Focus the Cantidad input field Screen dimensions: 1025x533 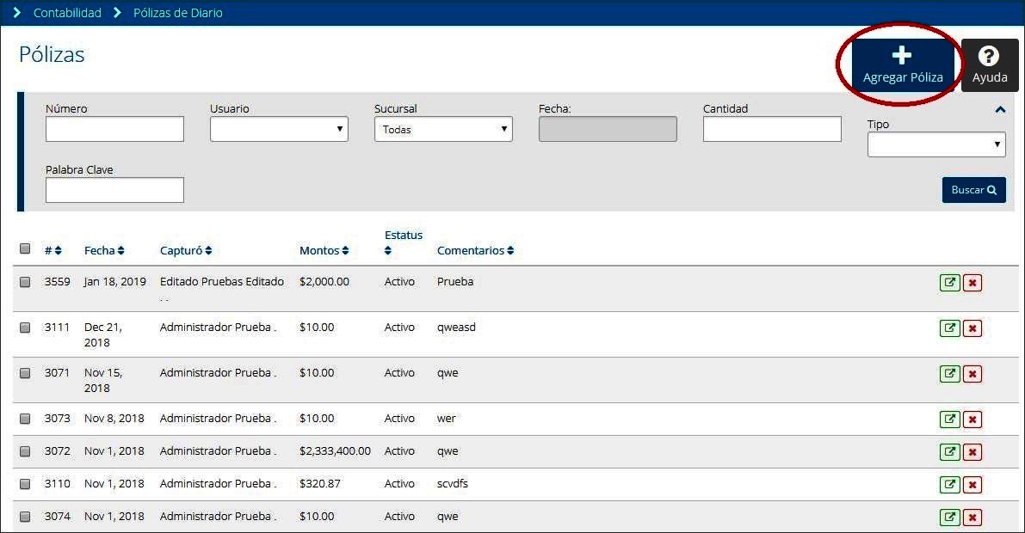point(772,129)
